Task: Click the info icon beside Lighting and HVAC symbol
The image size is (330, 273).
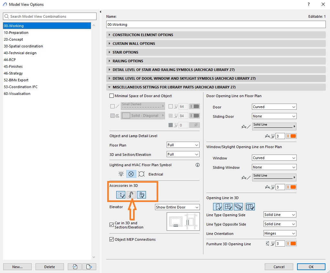Action: [197, 165]
